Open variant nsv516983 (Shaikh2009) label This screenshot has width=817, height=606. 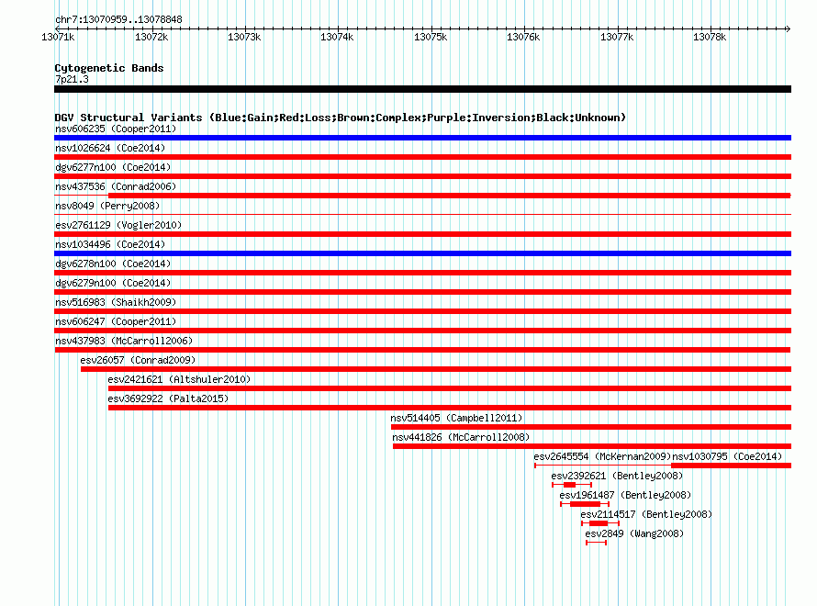point(116,302)
